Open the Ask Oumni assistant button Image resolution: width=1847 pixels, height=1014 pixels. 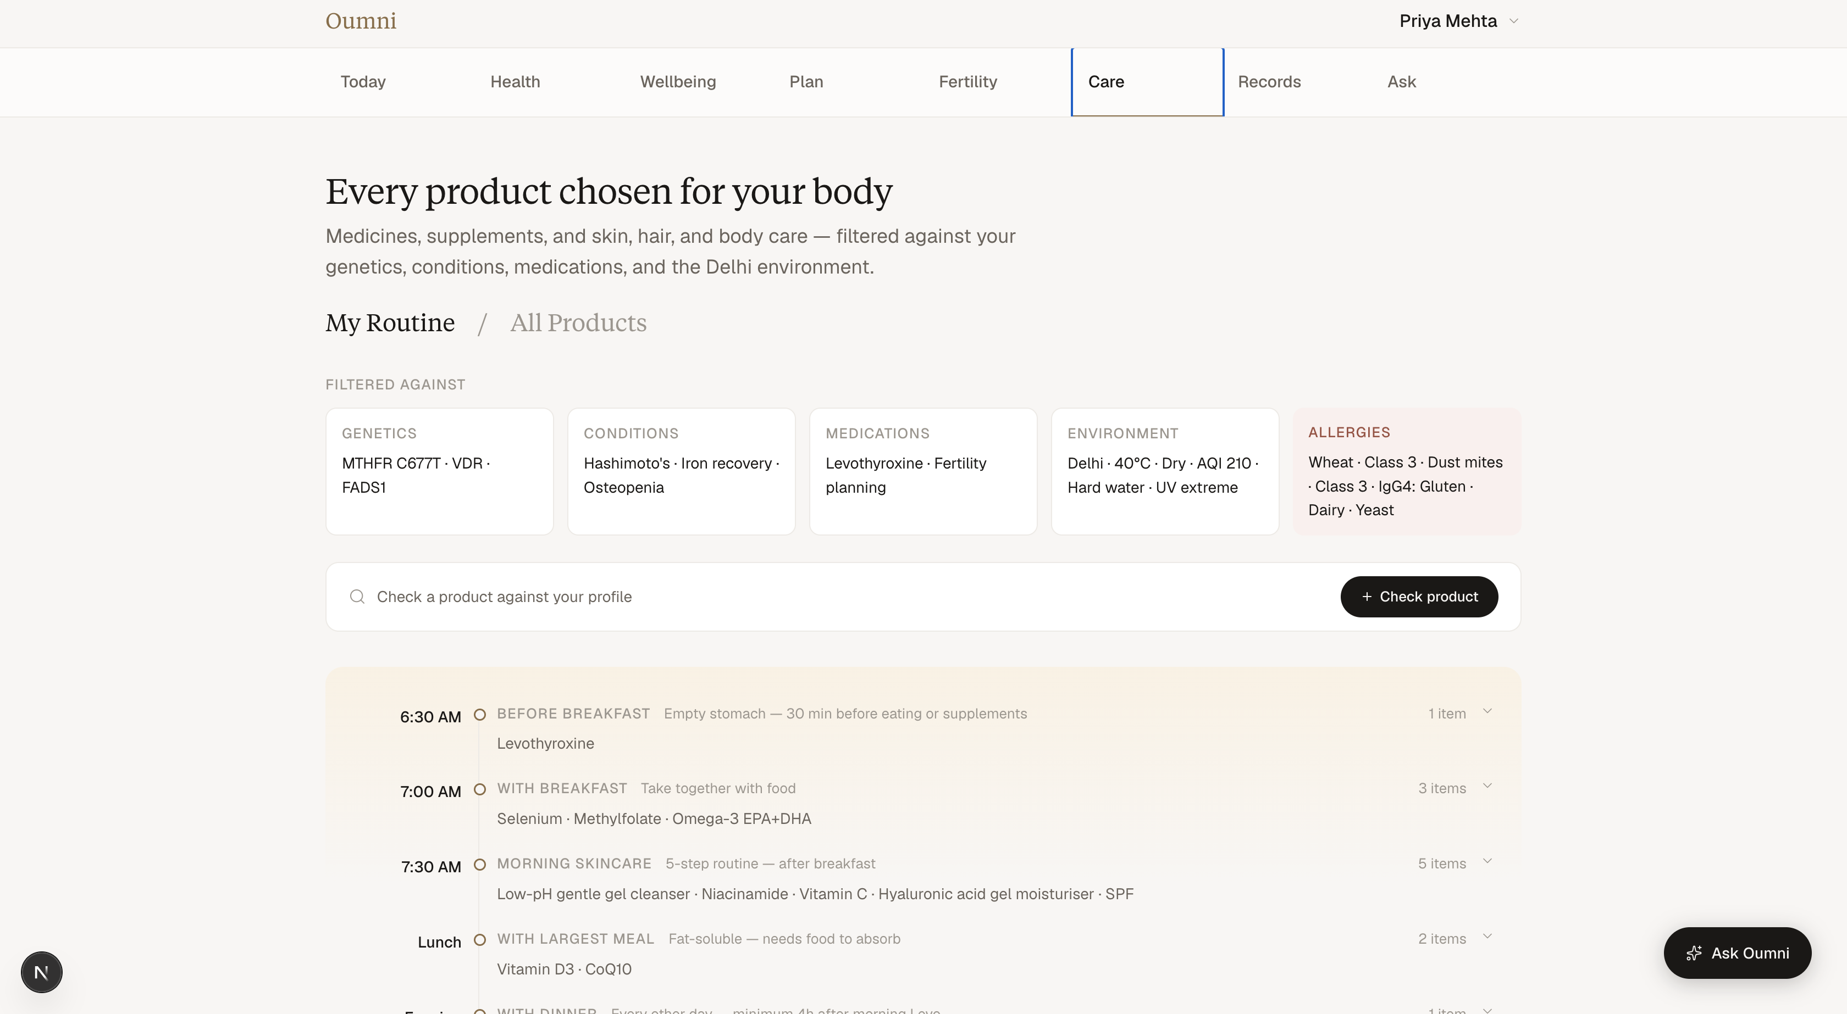click(x=1737, y=953)
